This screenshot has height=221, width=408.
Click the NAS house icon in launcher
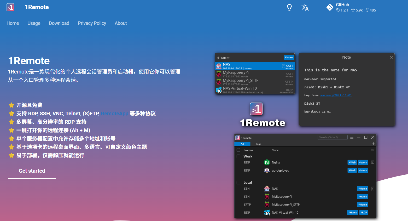(219, 66)
